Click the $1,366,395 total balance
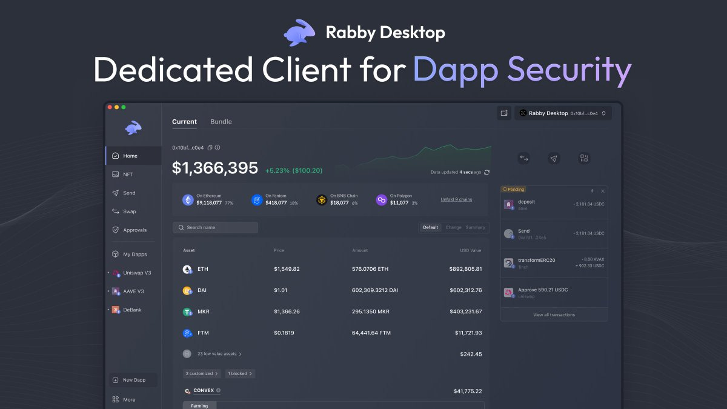 [x=215, y=168]
